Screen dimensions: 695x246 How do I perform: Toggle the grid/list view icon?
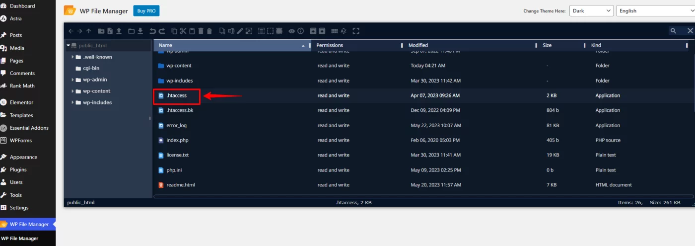[x=334, y=31]
